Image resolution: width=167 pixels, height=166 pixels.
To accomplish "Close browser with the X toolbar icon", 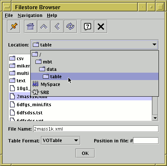I will point(101,27).
